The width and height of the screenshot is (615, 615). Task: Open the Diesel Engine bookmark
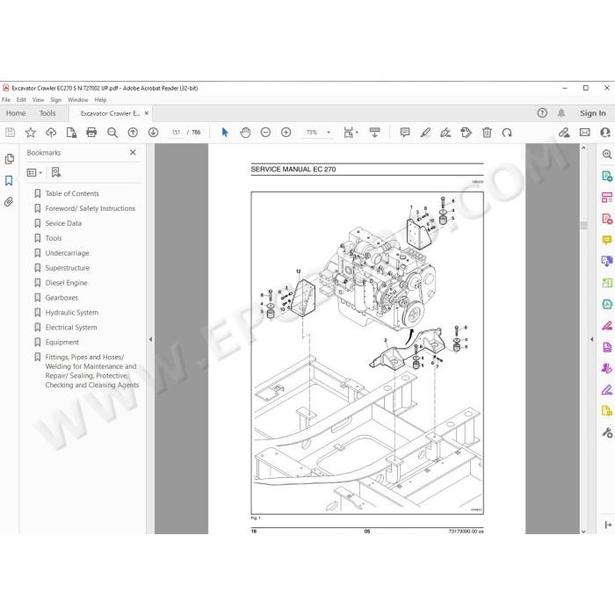coord(66,283)
